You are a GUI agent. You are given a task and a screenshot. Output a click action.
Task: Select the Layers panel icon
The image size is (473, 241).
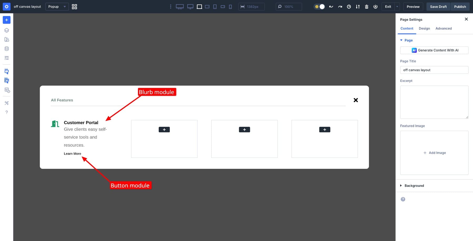coord(7,30)
